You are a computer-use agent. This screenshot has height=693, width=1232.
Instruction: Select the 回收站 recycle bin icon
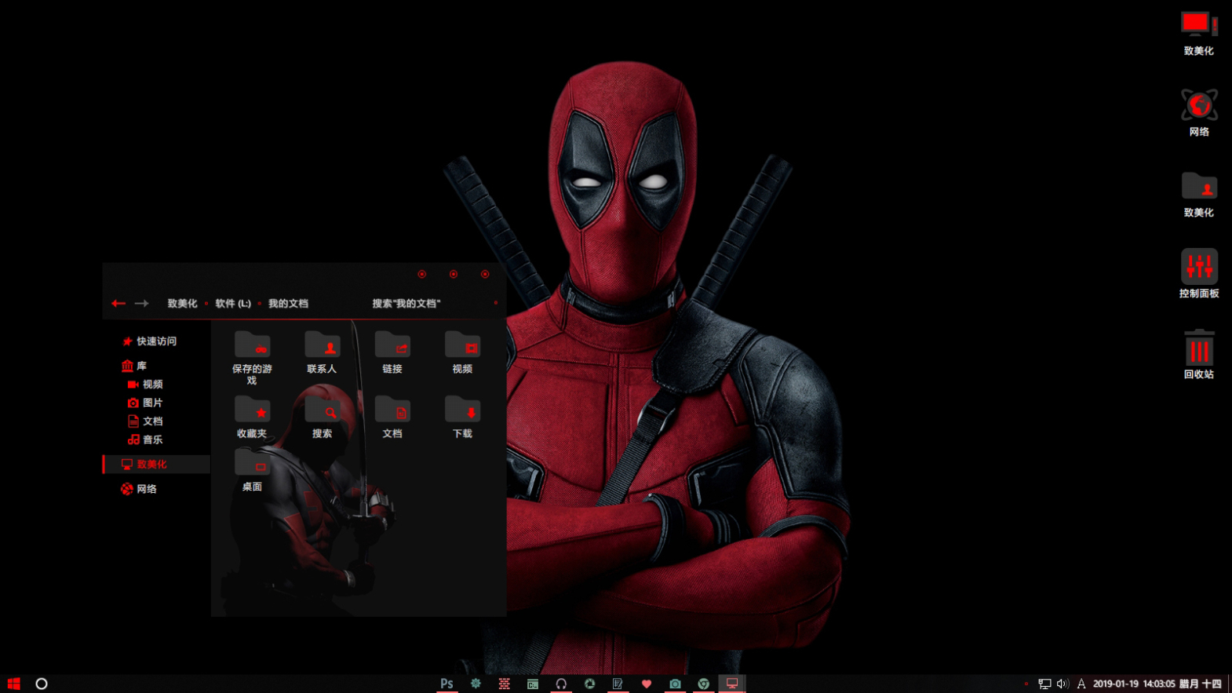(x=1199, y=354)
